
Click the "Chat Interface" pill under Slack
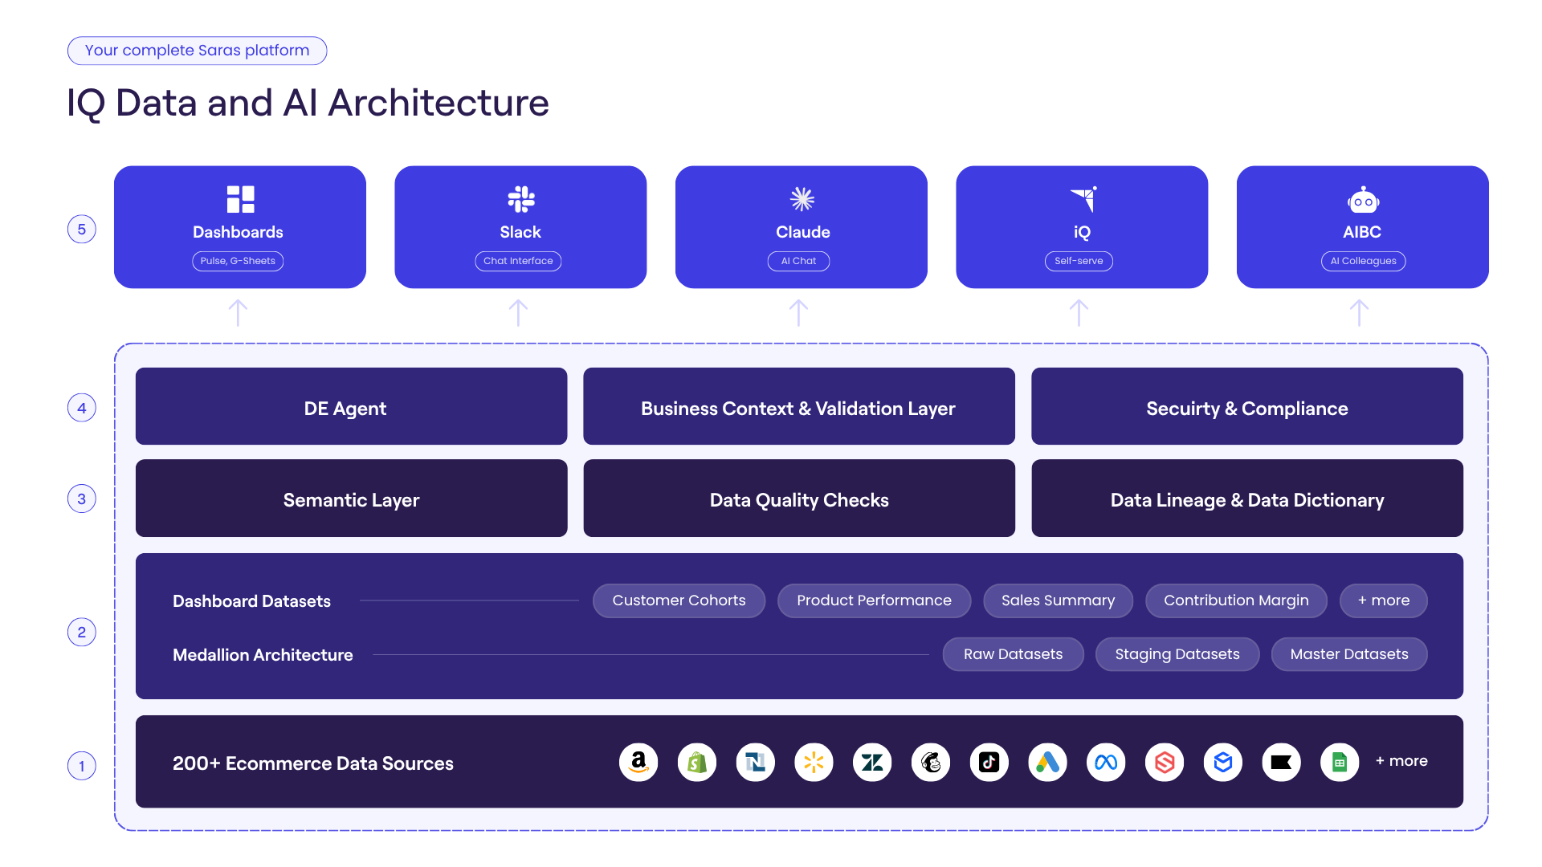(518, 261)
